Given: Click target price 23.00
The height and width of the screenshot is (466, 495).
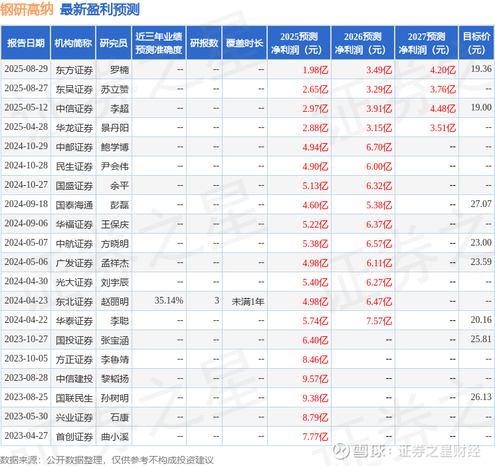Looking at the screenshot, I should (x=481, y=242).
